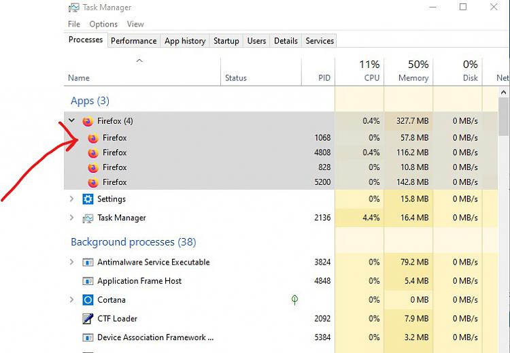Open the Users tab
The image size is (510, 353).
256,41
